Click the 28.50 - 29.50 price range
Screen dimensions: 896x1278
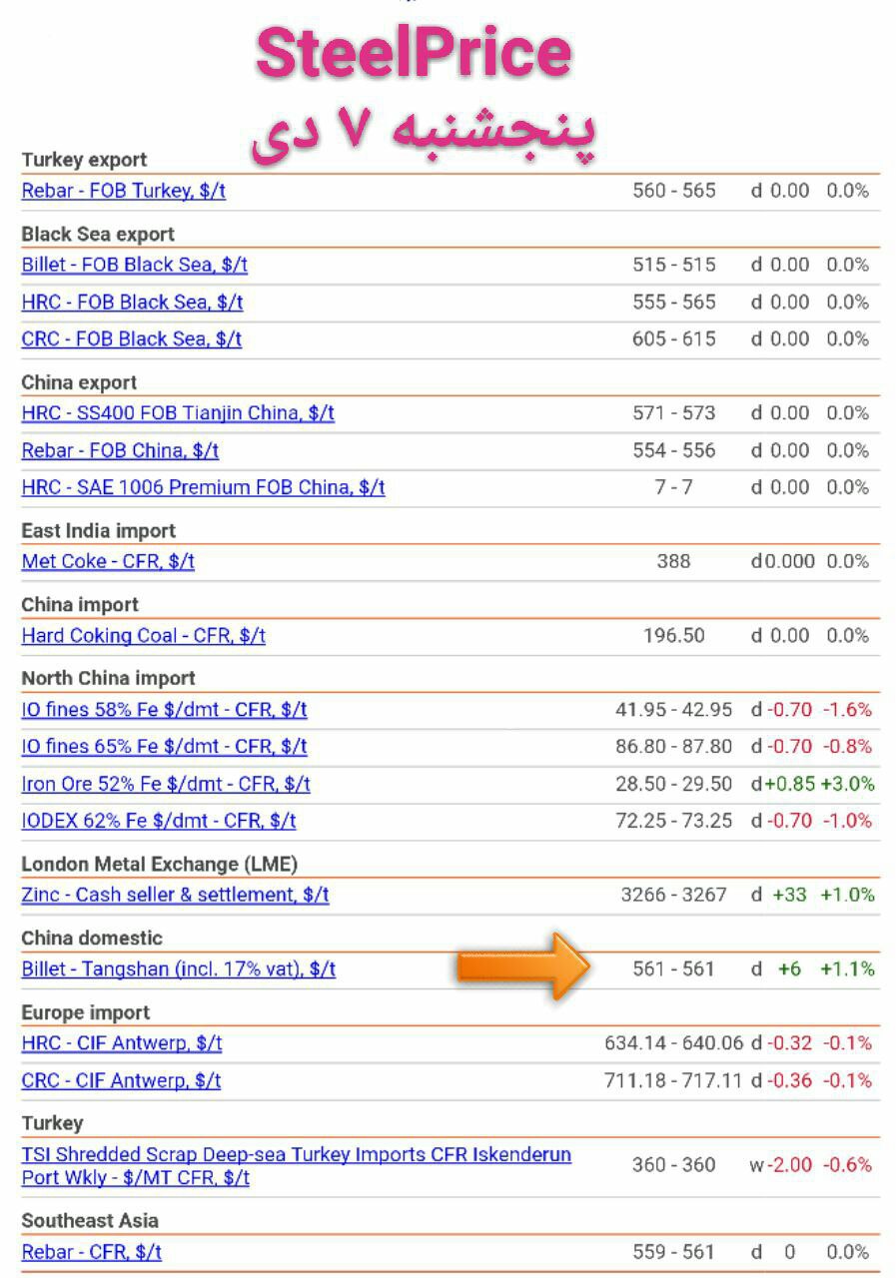(674, 784)
